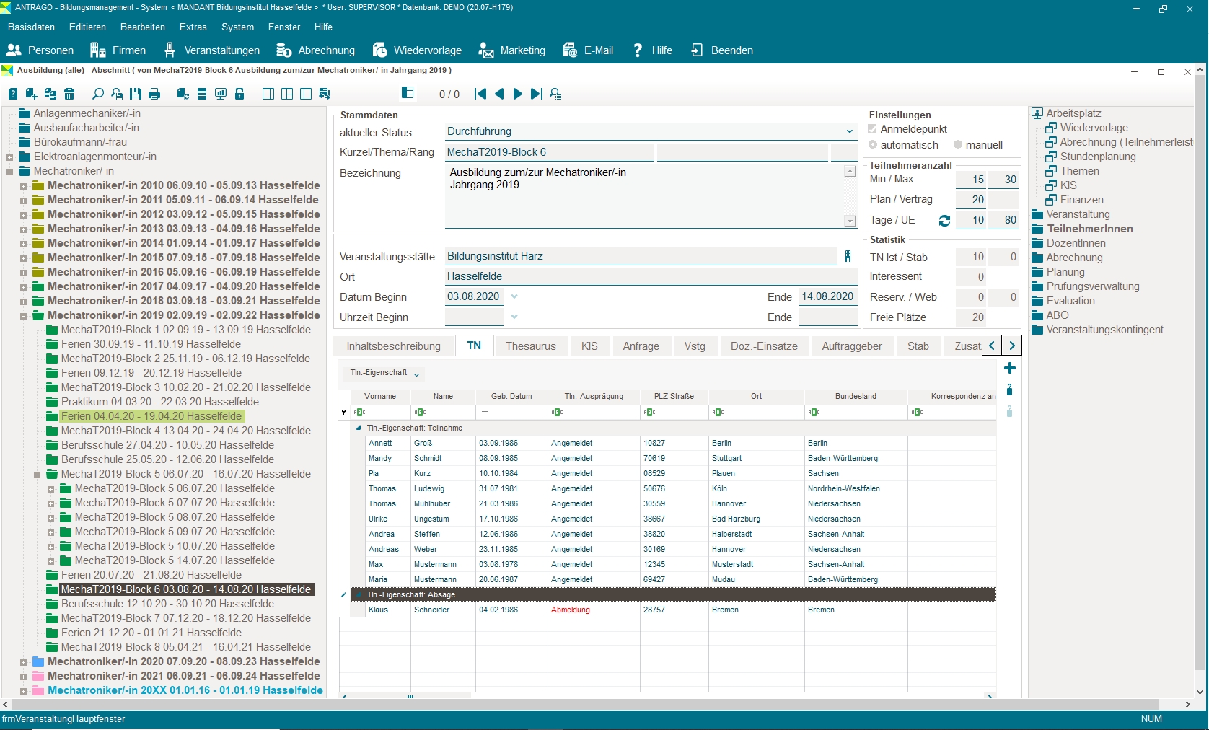This screenshot has width=1209, height=730.
Task: Click the vertical scrollbar of main window
Action: pyautogui.click(x=1200, y=361)
